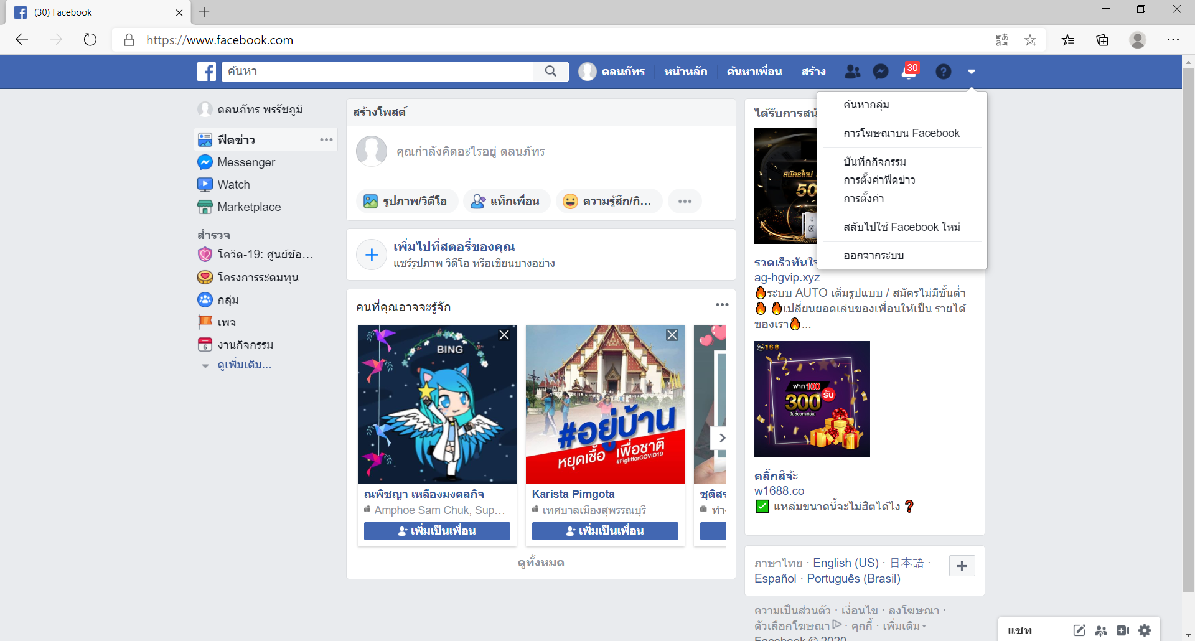Select การตั้งค่าฟีดข่าว menu item

(902, 180)
